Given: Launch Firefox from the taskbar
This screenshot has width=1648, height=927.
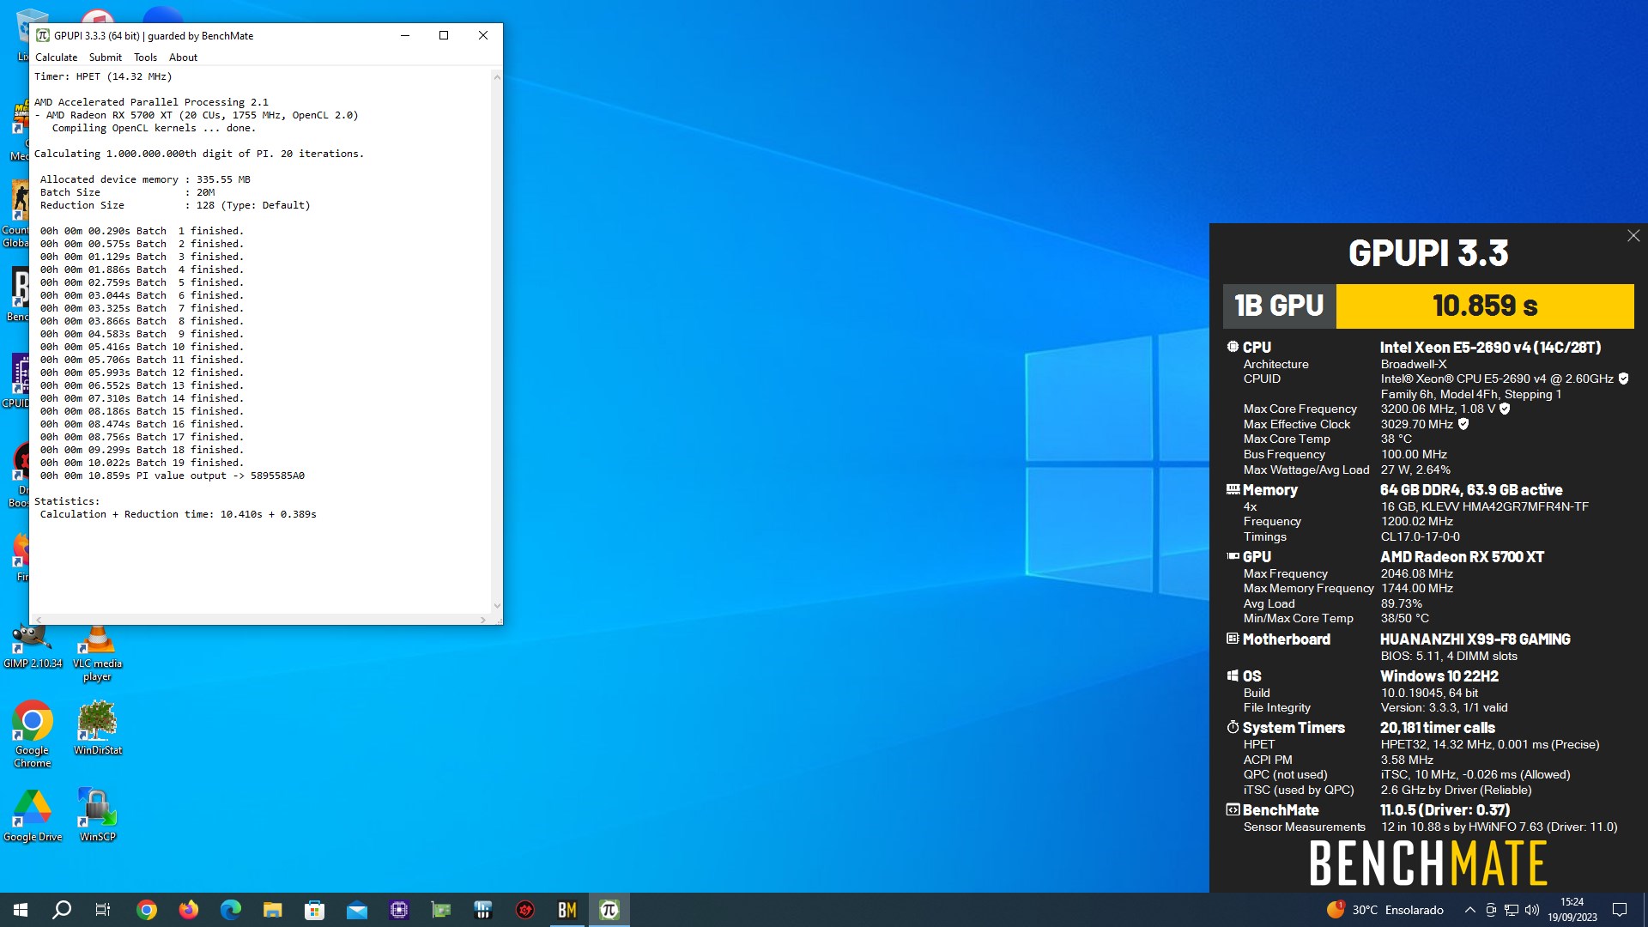Looking at the screenshot, I should point(189,910).
